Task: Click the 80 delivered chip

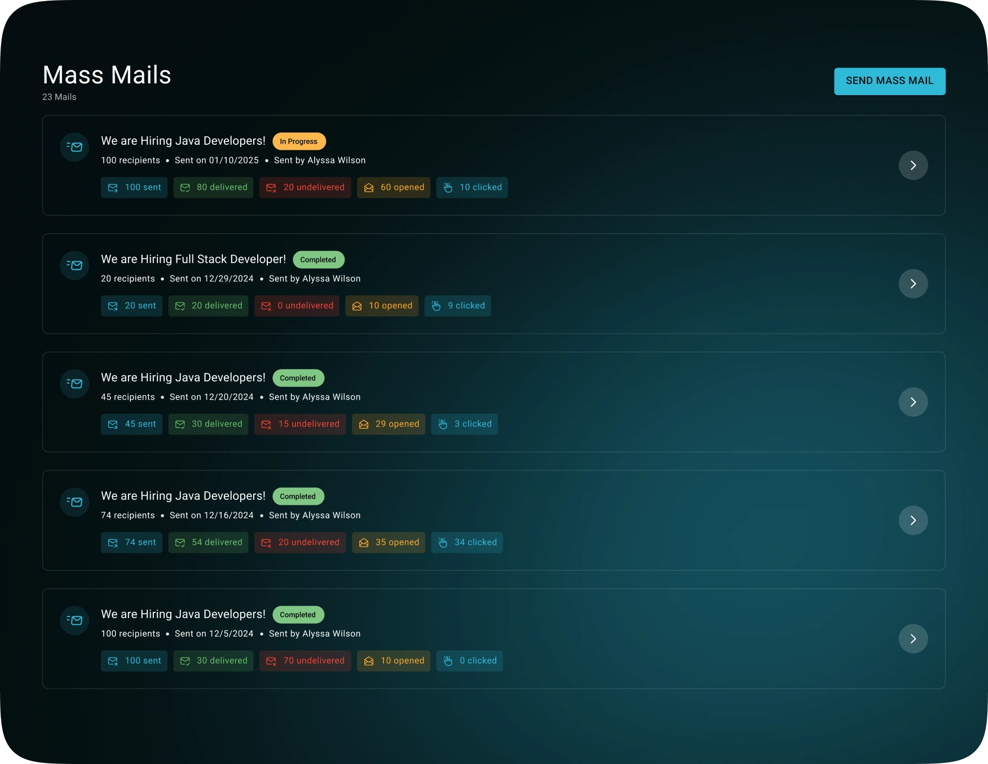Action: coord(213,188)
